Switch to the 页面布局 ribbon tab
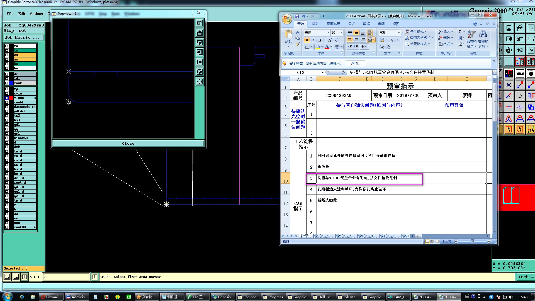This screenshot has height=301, width=535. tap(333, 24)
